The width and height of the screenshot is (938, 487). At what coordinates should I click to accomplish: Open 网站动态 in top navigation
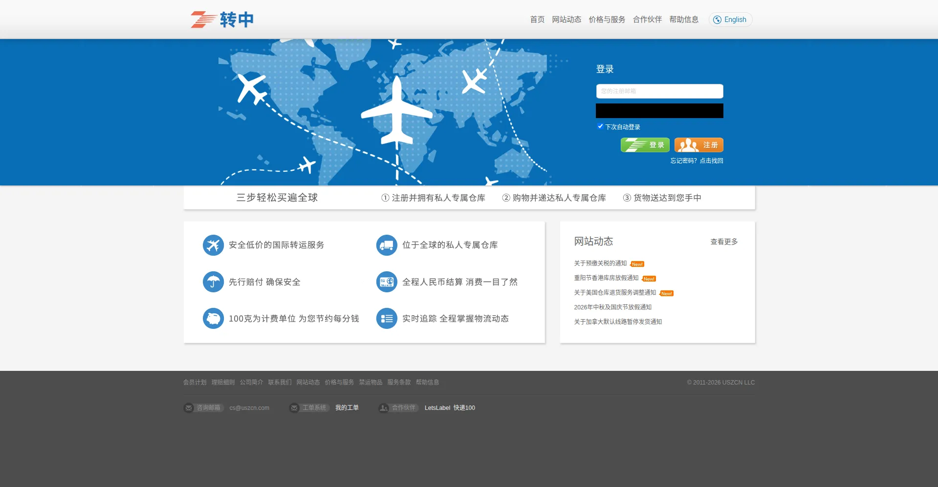567,20
